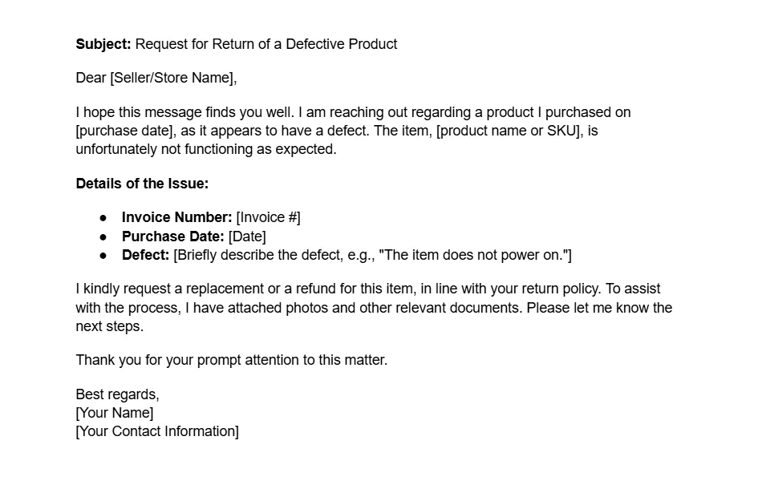Click the Best regards closing

(x=117, y=394)
